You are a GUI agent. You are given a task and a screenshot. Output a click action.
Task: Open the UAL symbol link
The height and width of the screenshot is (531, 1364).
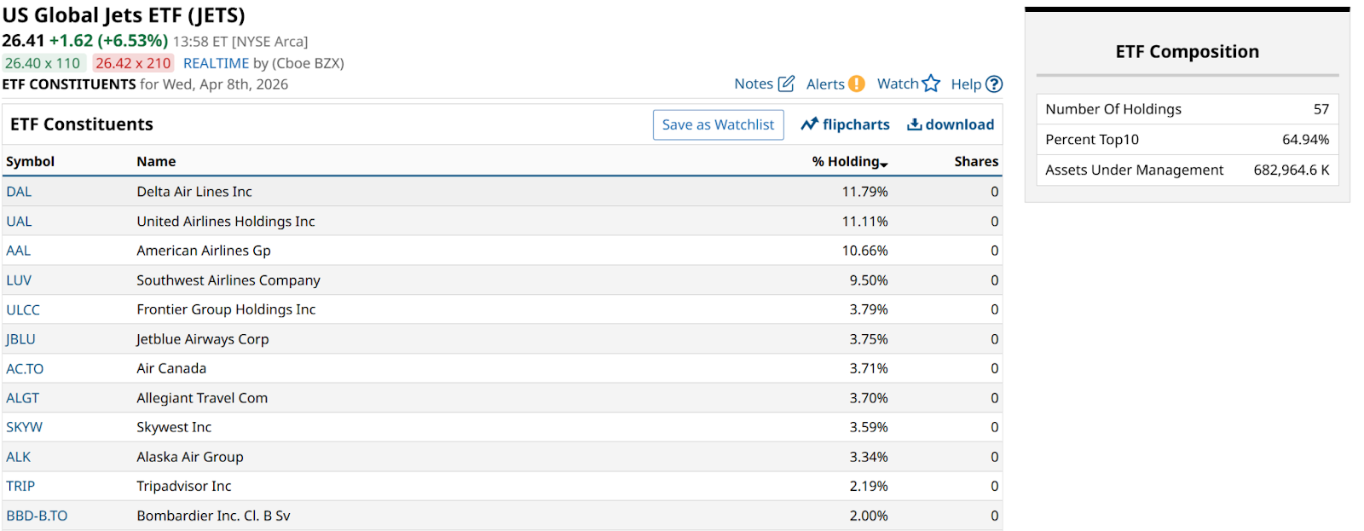coord(19,222)
